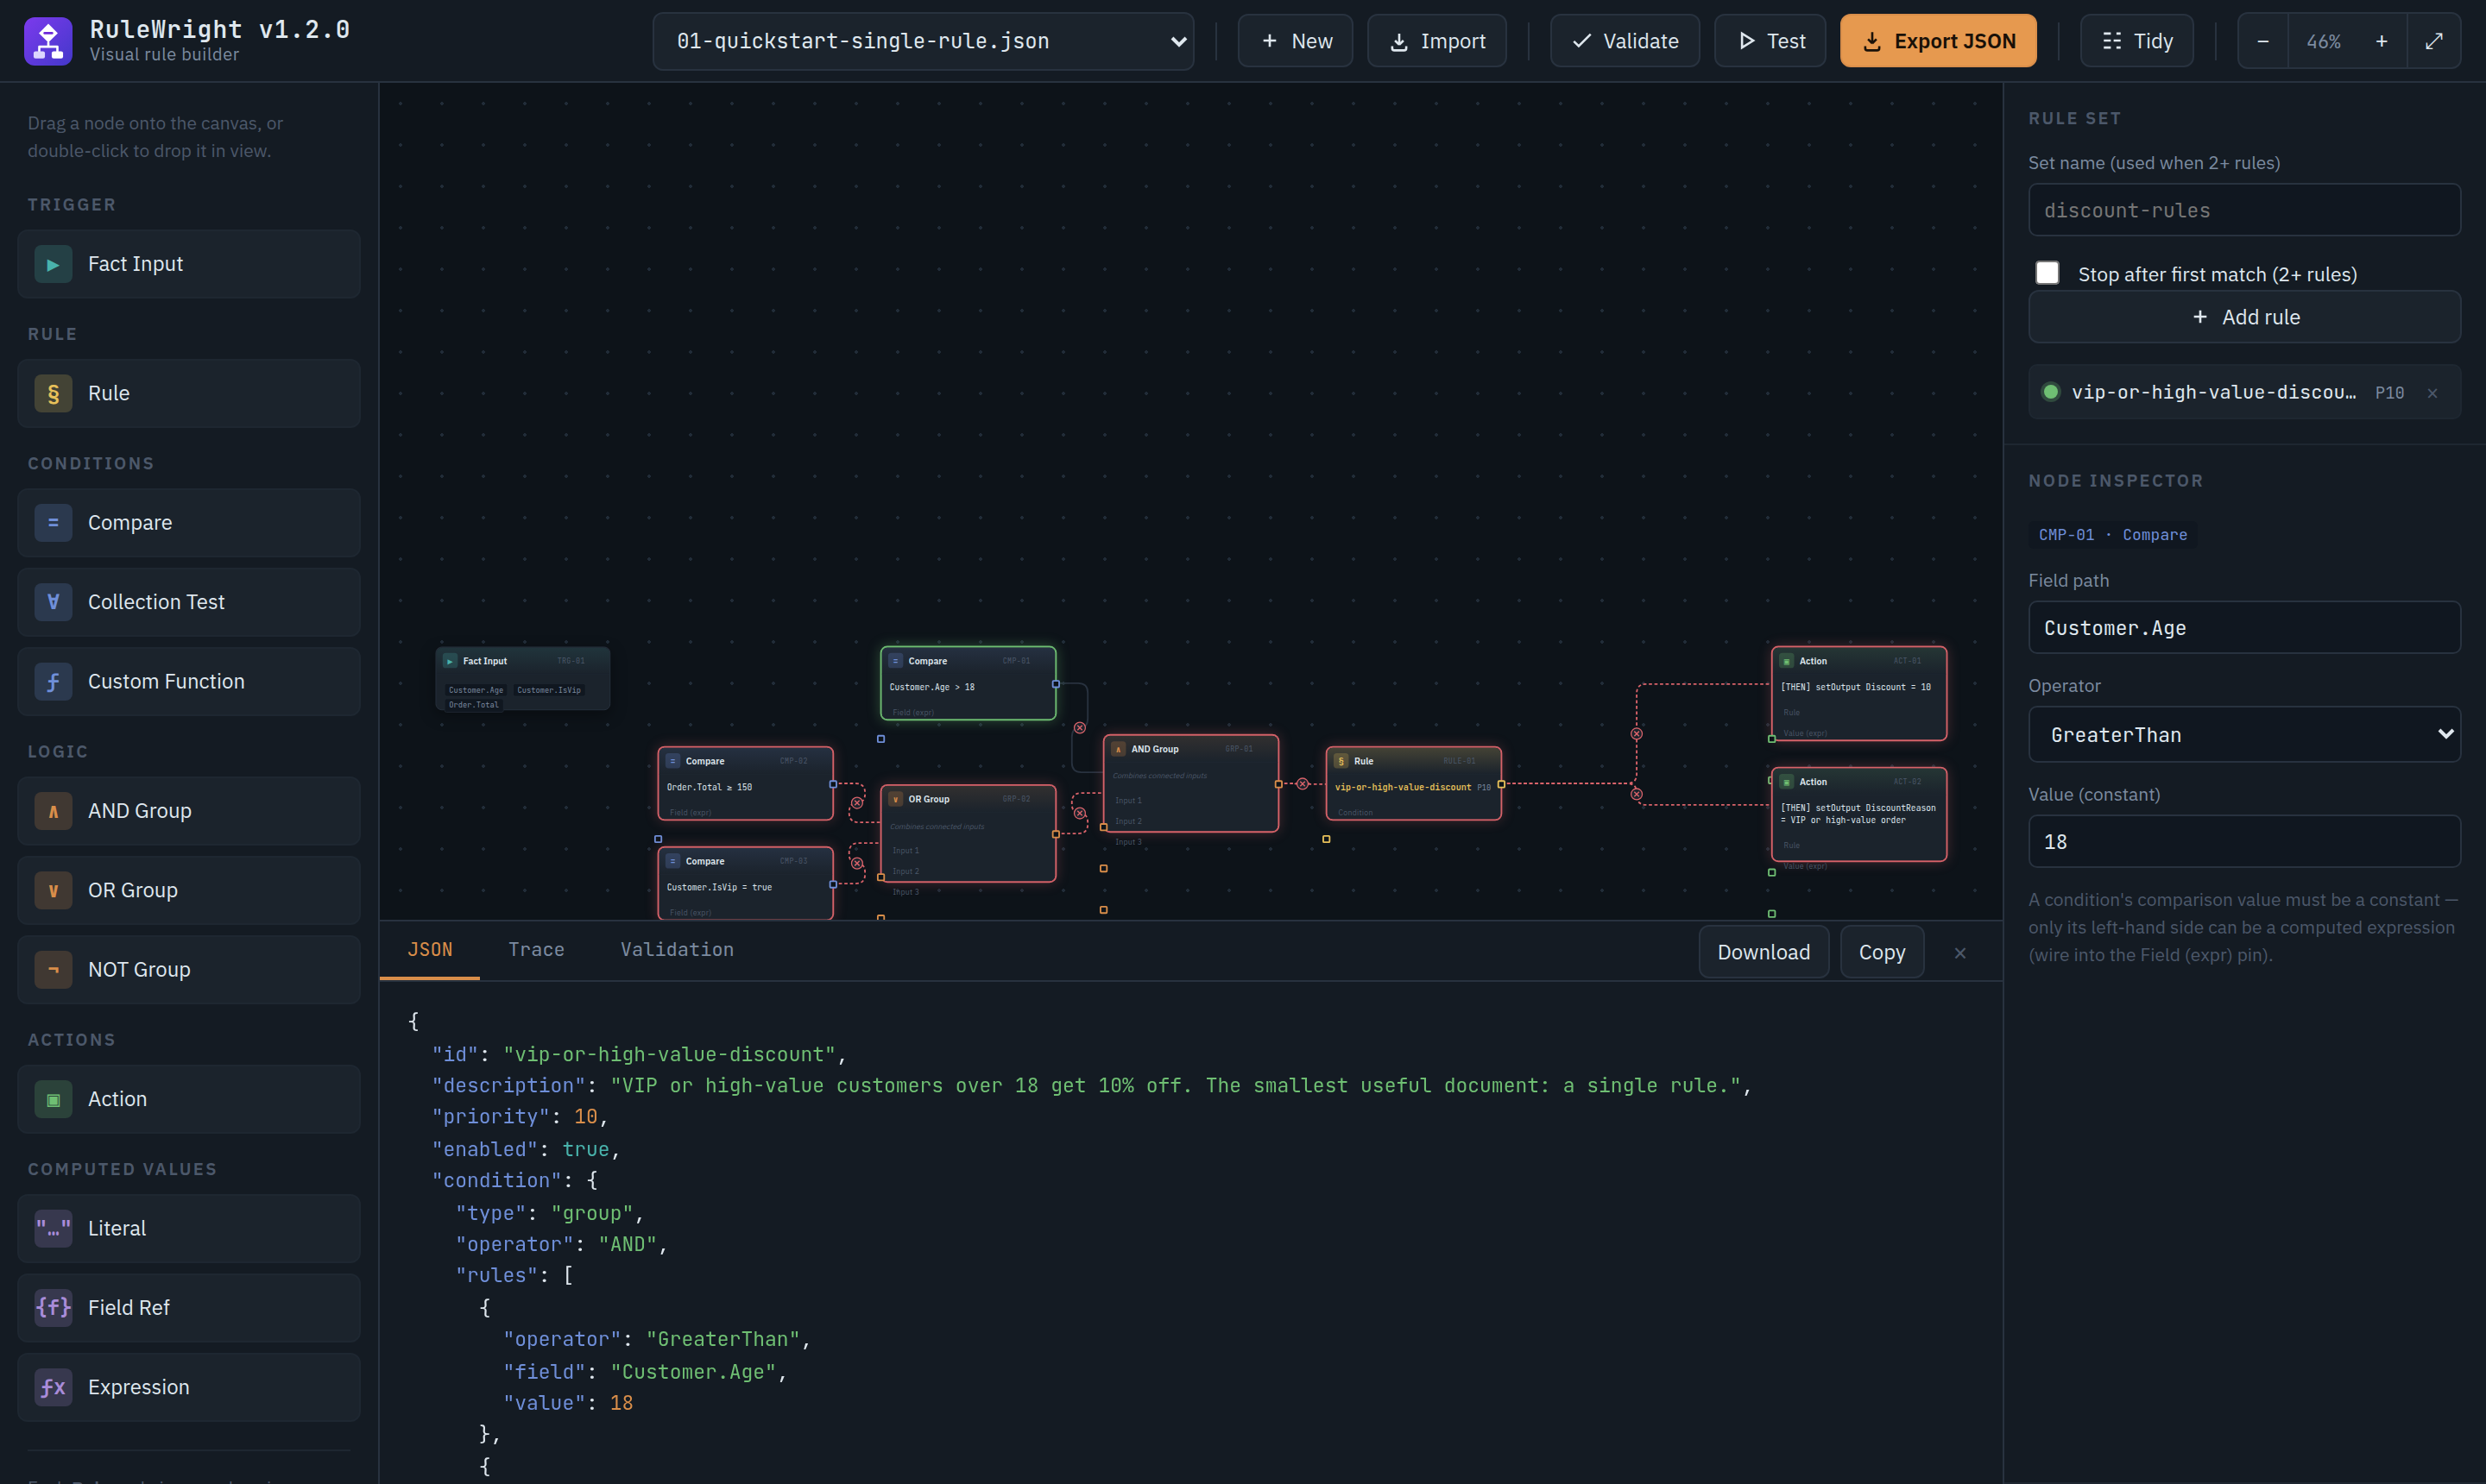
Task: Zoom in with the plus icon
Action: pyautogui.click(x=2382, y=41)
